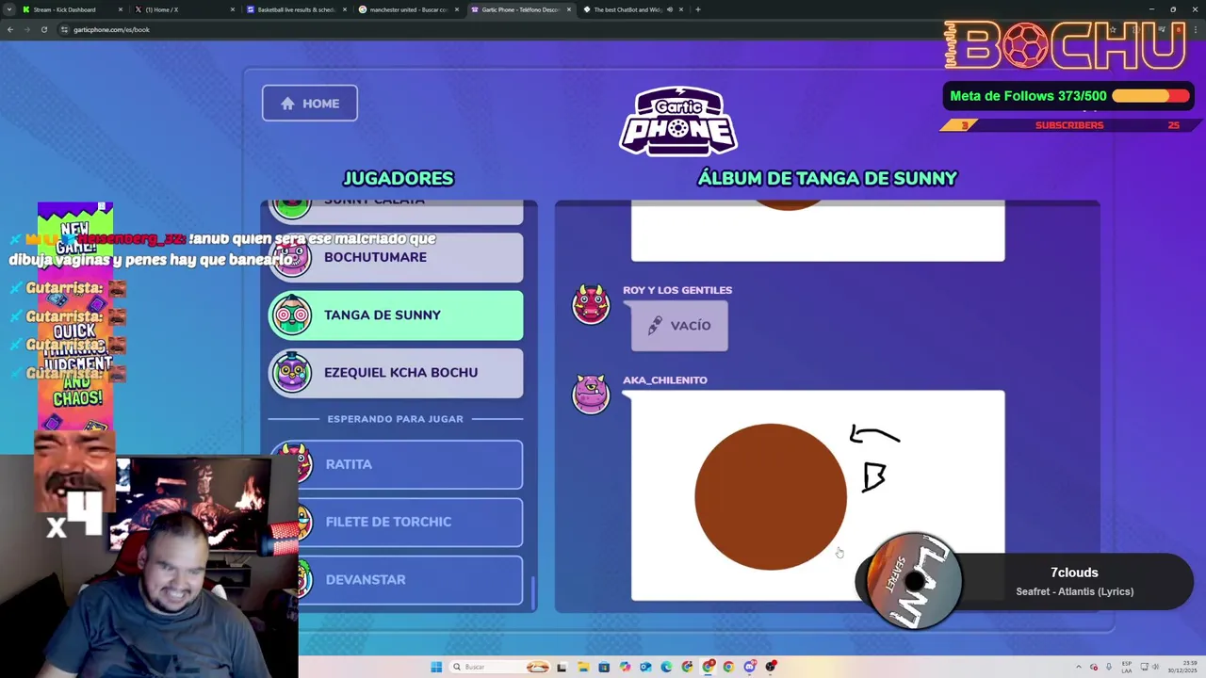Open network and volume quick settings
This screenshot has width=1206, height=678.
coord(1149,667)
